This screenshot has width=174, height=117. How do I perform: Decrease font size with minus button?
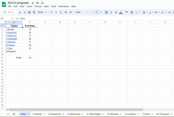[92, 12]
